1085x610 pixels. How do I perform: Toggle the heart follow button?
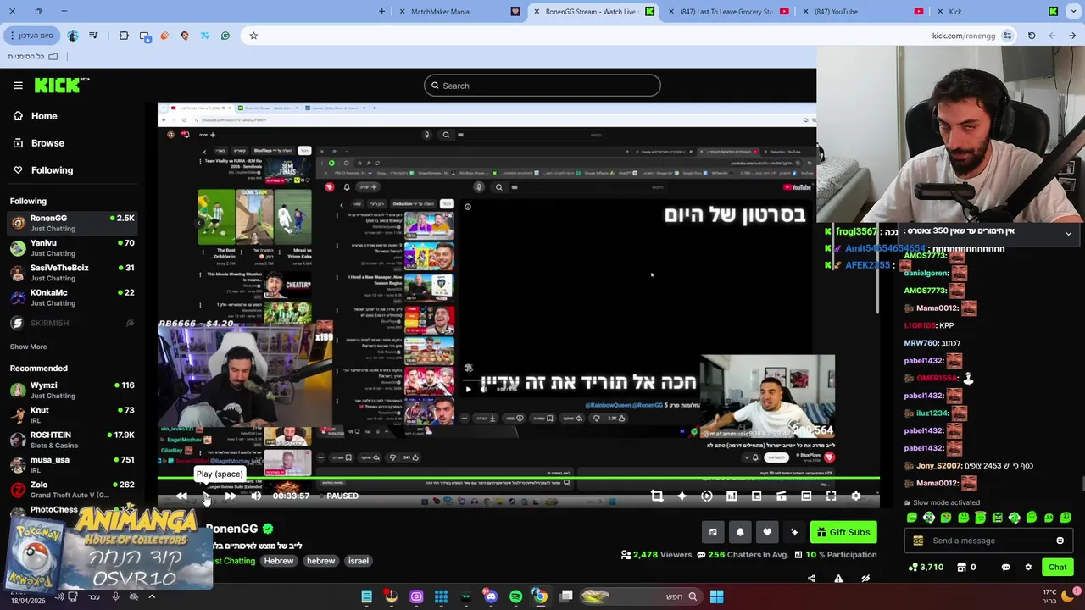coord(767,532)
